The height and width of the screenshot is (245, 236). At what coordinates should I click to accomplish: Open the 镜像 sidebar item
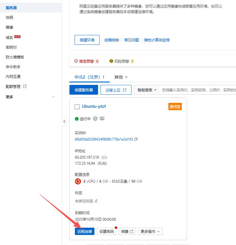point(9,27)
